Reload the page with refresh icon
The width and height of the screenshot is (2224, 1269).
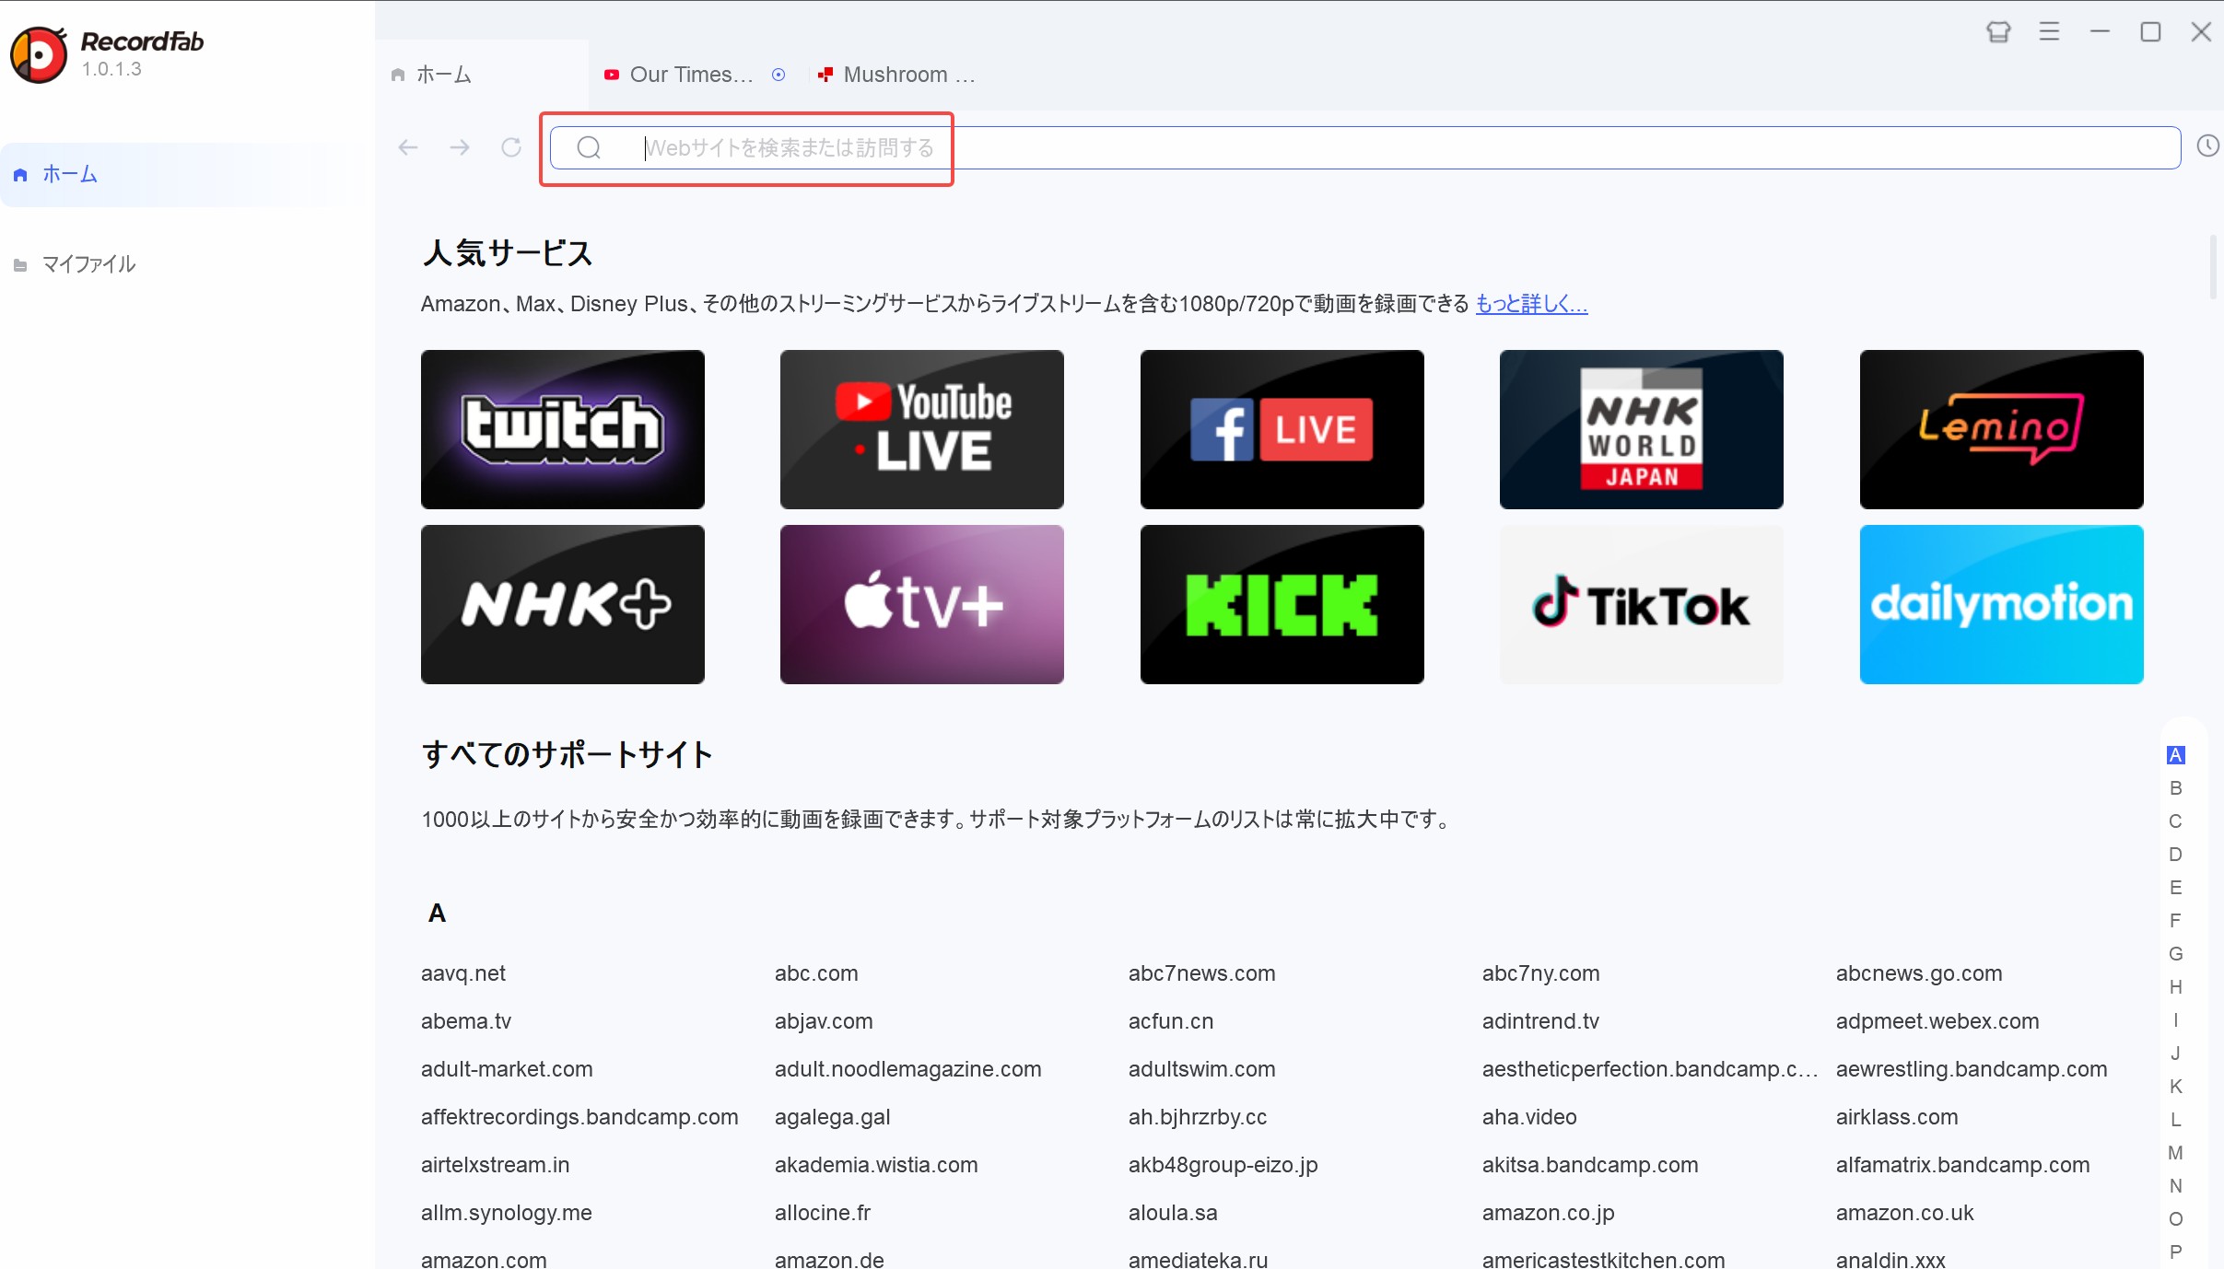click(x=511, y=147)
